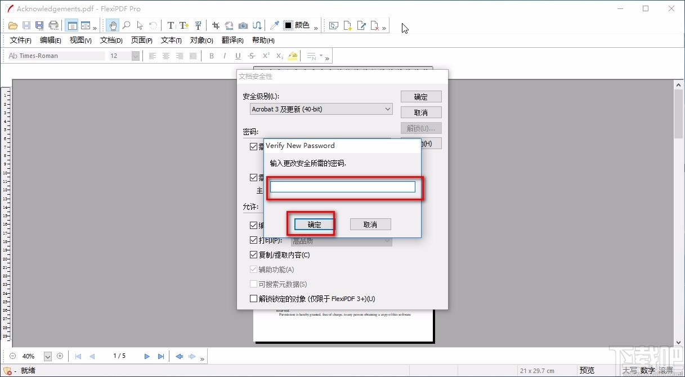
Task: Select the Text tool icon
Action: [x=171, y=25]
